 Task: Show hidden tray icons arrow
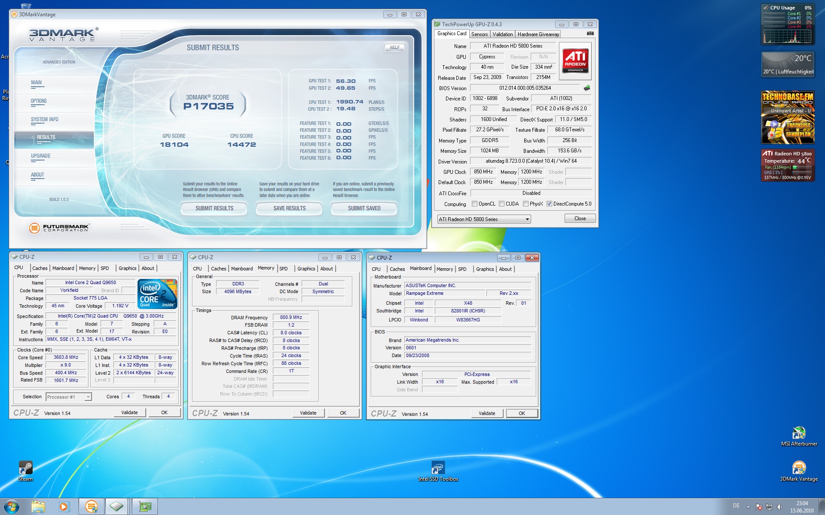749,507
